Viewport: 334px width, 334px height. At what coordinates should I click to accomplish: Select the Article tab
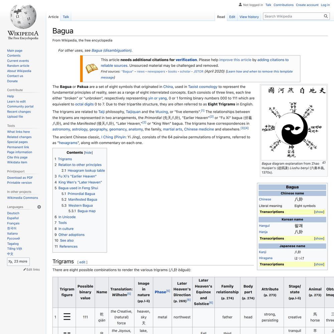pos(53,17)
